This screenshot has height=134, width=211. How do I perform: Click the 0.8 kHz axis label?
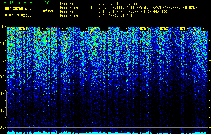coord(3,94)
